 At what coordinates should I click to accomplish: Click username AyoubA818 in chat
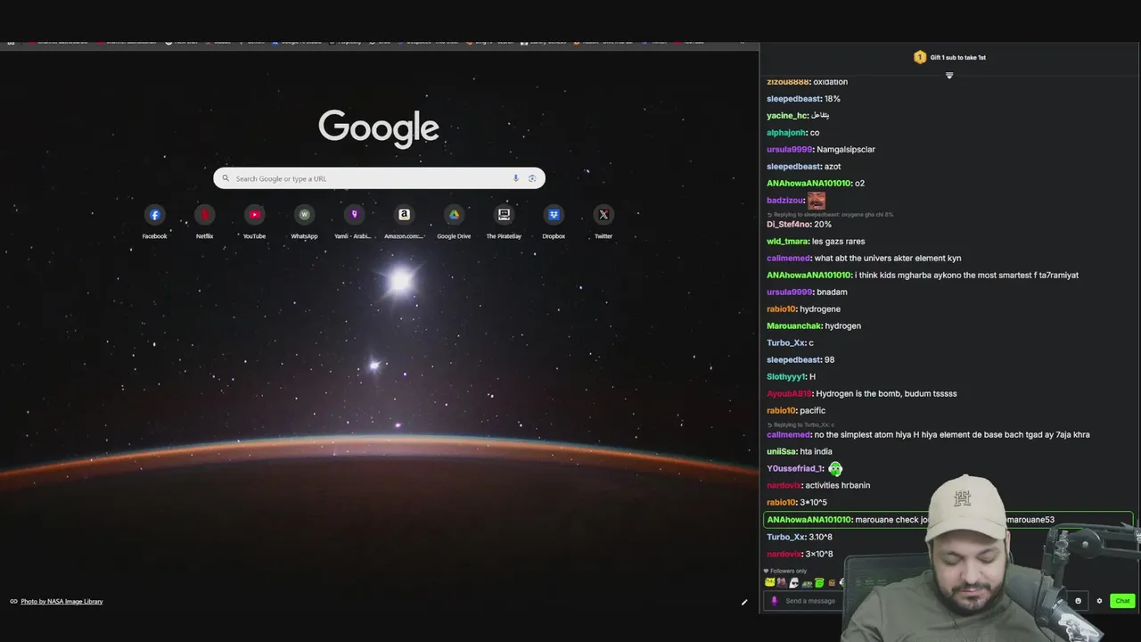tap(790, 394)
